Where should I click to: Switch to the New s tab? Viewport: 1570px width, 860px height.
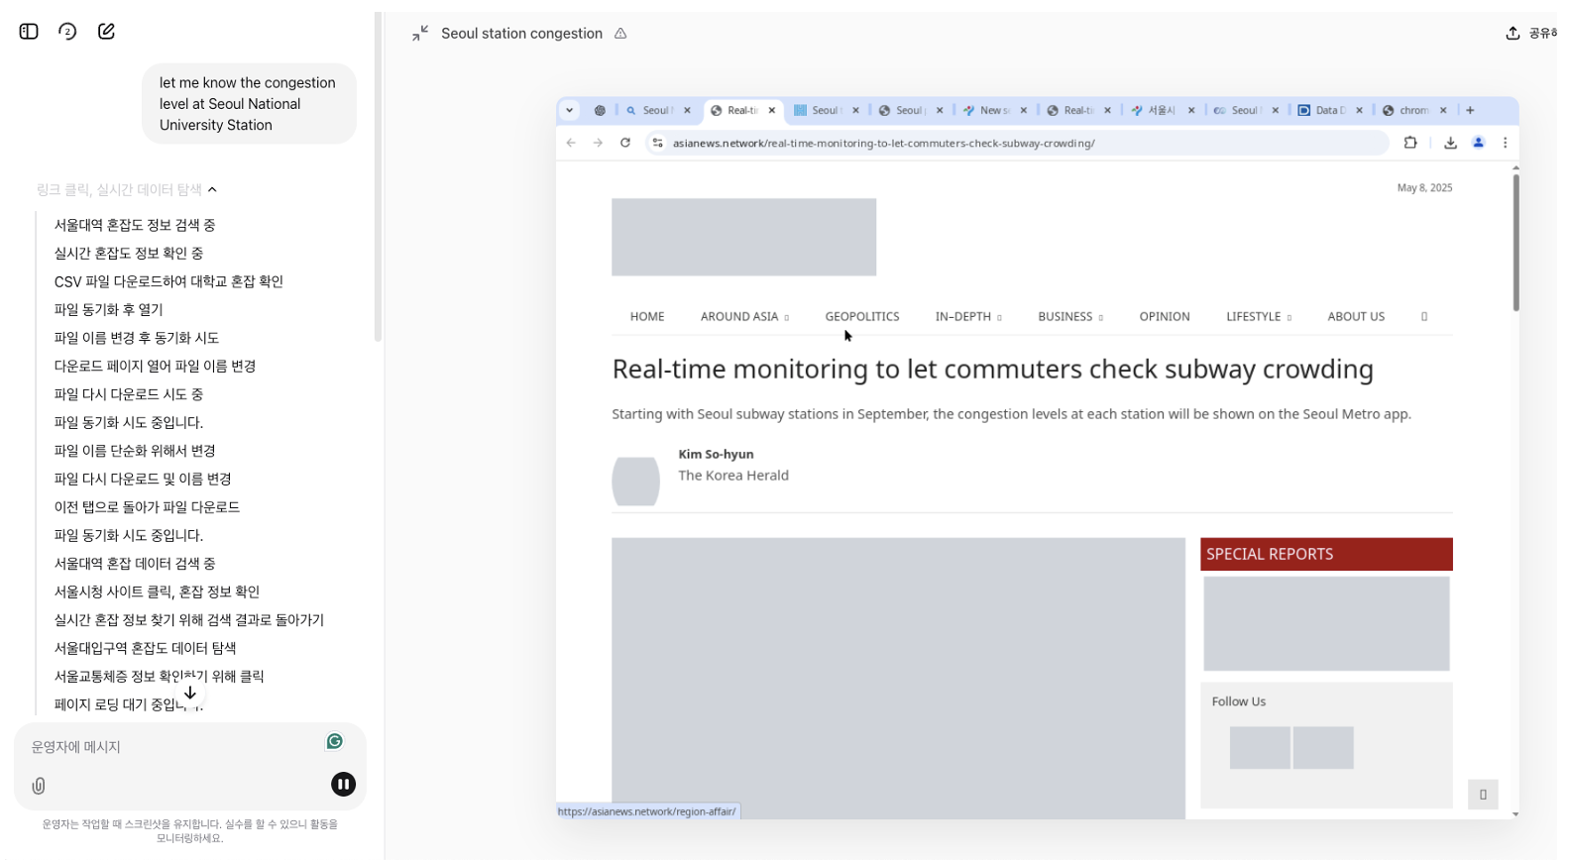[x=992, y=110]
